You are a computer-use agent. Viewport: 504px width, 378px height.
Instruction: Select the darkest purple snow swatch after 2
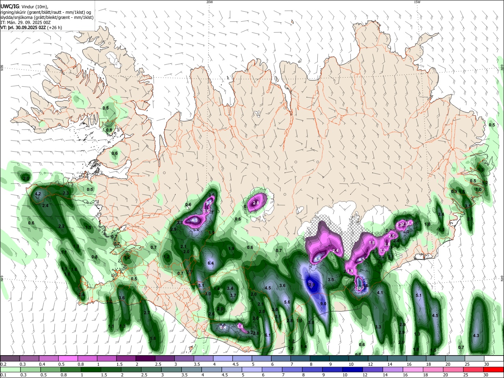145,358
